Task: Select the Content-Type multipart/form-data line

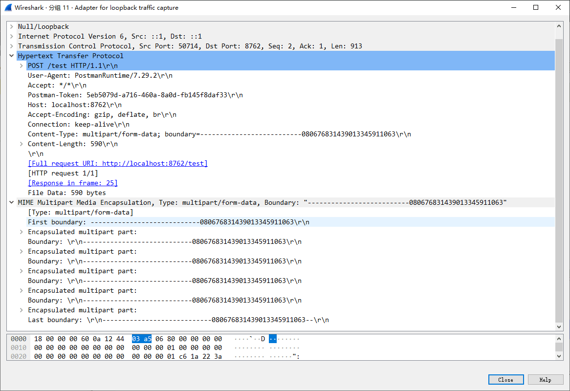Action: point(219,134)
